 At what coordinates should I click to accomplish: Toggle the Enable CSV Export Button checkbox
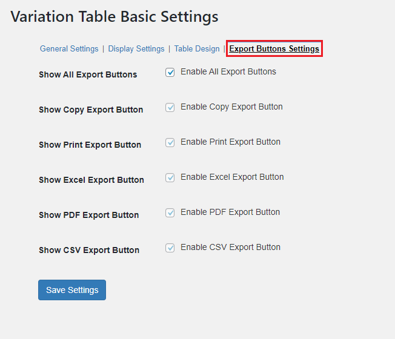(x=170, y=248)
